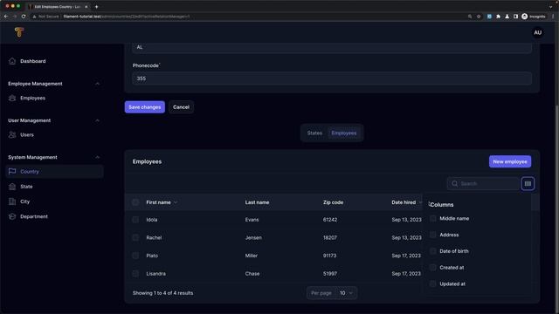
Task: Click zip code 91173 cell
Action: 329,256
